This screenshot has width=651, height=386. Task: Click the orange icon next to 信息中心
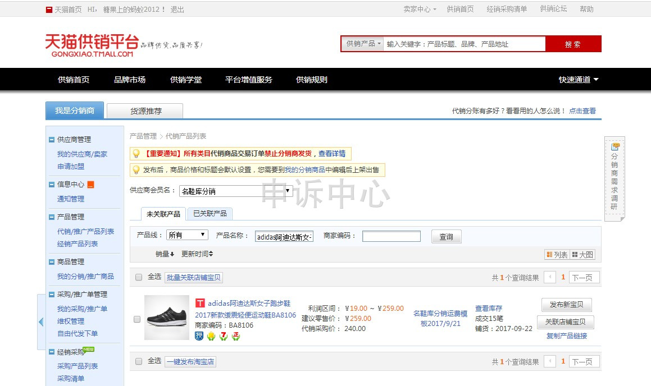click(x=90, y=185)
